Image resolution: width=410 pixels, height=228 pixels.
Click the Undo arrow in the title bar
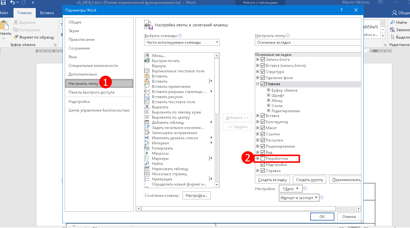point(13,3)
